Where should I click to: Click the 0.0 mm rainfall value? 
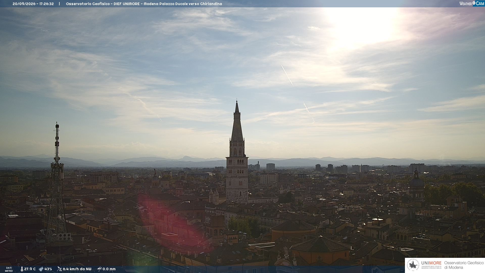click(109, 269)
